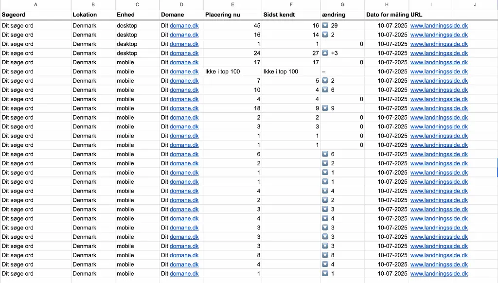Select 'Ikke i top 100' in Sidst kendt column

pyautogui.click(x=291, y=71)
